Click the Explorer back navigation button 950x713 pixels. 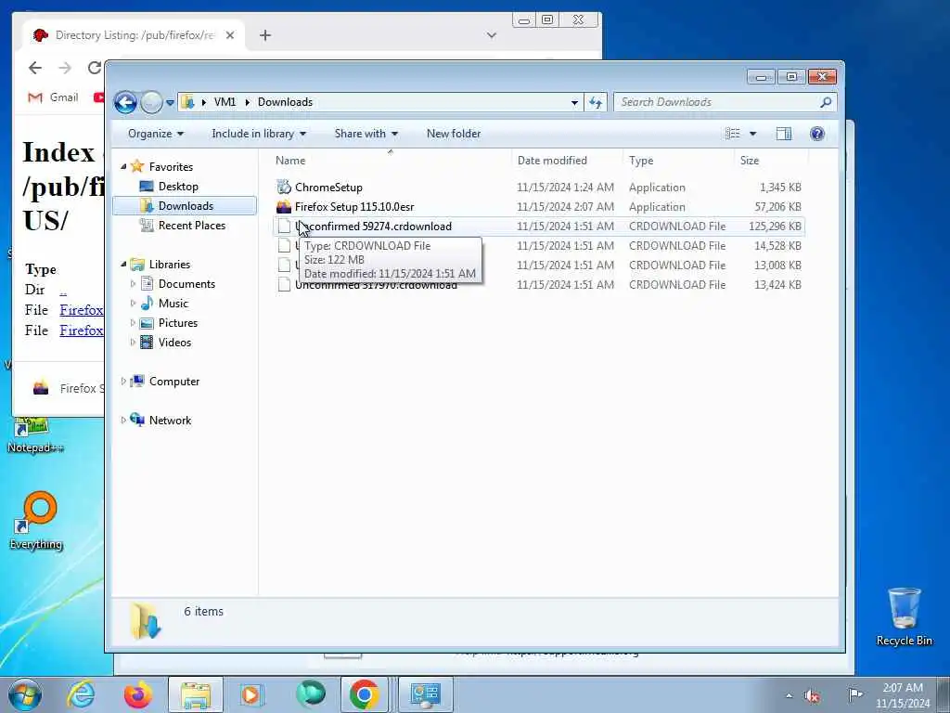click(x=125, y=102)
